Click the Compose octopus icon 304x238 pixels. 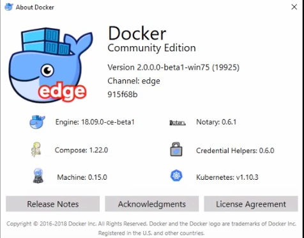[36, 150]
